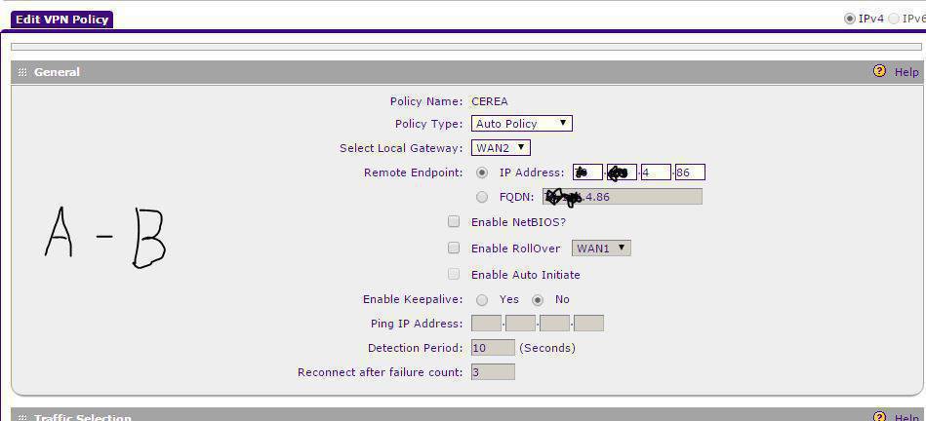Screen dimensions: 926x421
Task: Choose the FQDN remote endpoint radio
Action: click(x=482, y=197)
